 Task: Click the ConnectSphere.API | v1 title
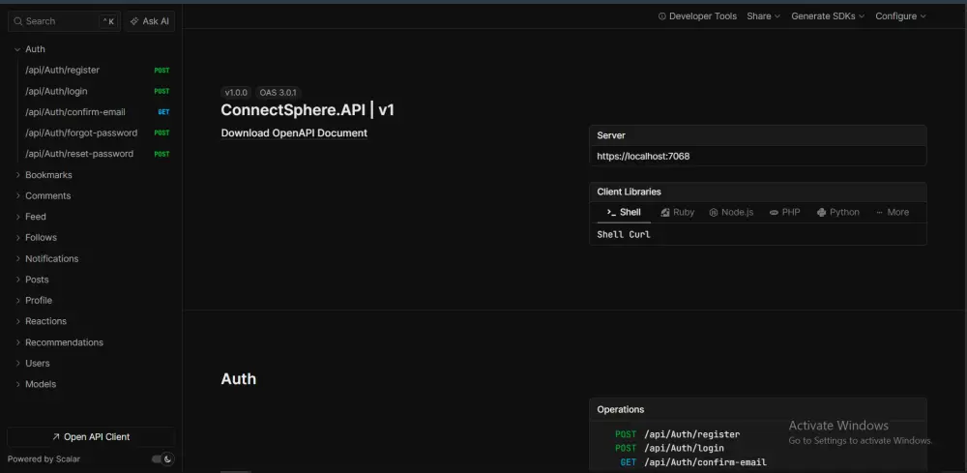[x=308, y=110]
